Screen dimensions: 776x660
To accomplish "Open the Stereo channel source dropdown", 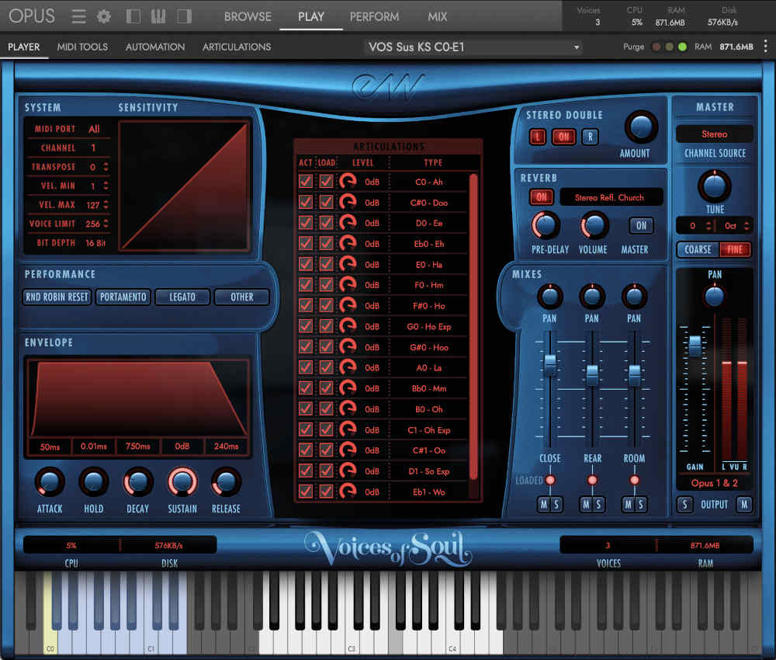I will coord(713,134).
